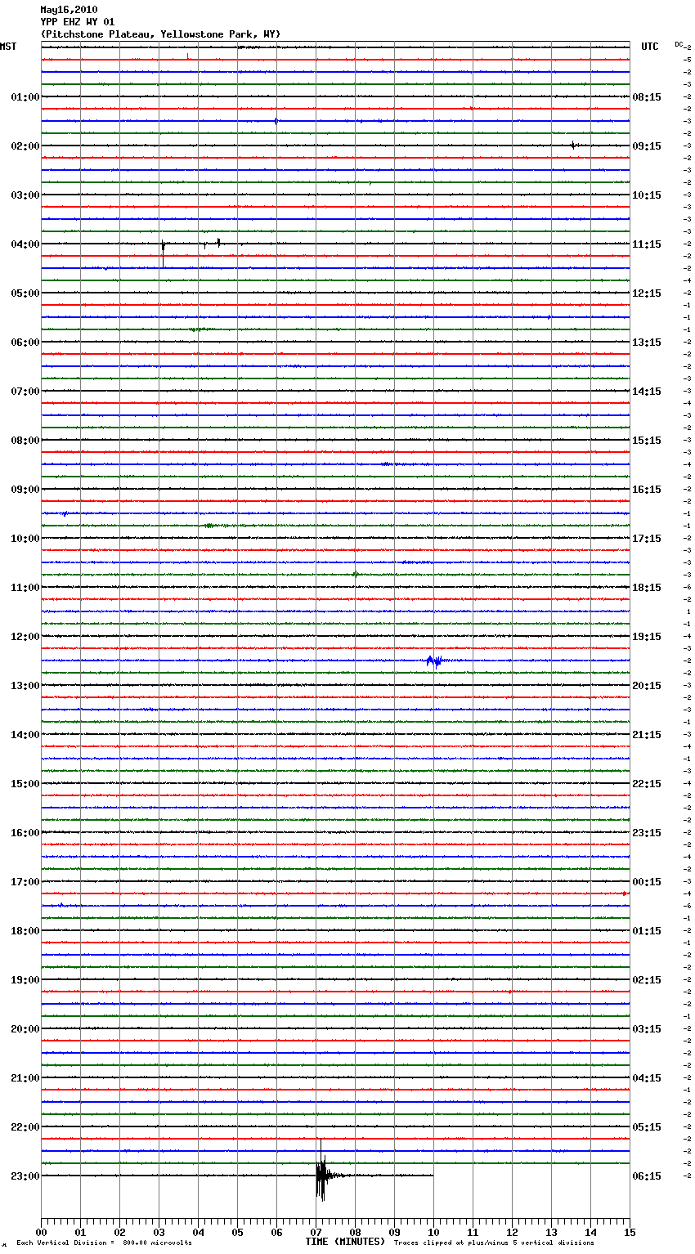Click the TIME (MINUTES) axis title
695x1254 pixels.
345,1242
